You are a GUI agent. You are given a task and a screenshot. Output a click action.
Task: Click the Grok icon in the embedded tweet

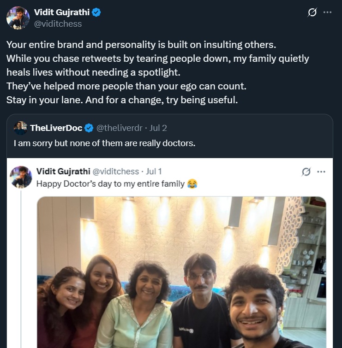306,172
